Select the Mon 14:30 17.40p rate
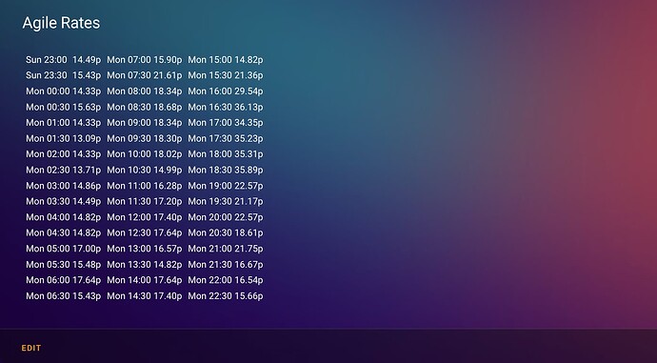The image size is (657, 363). (x=145, y=296)
